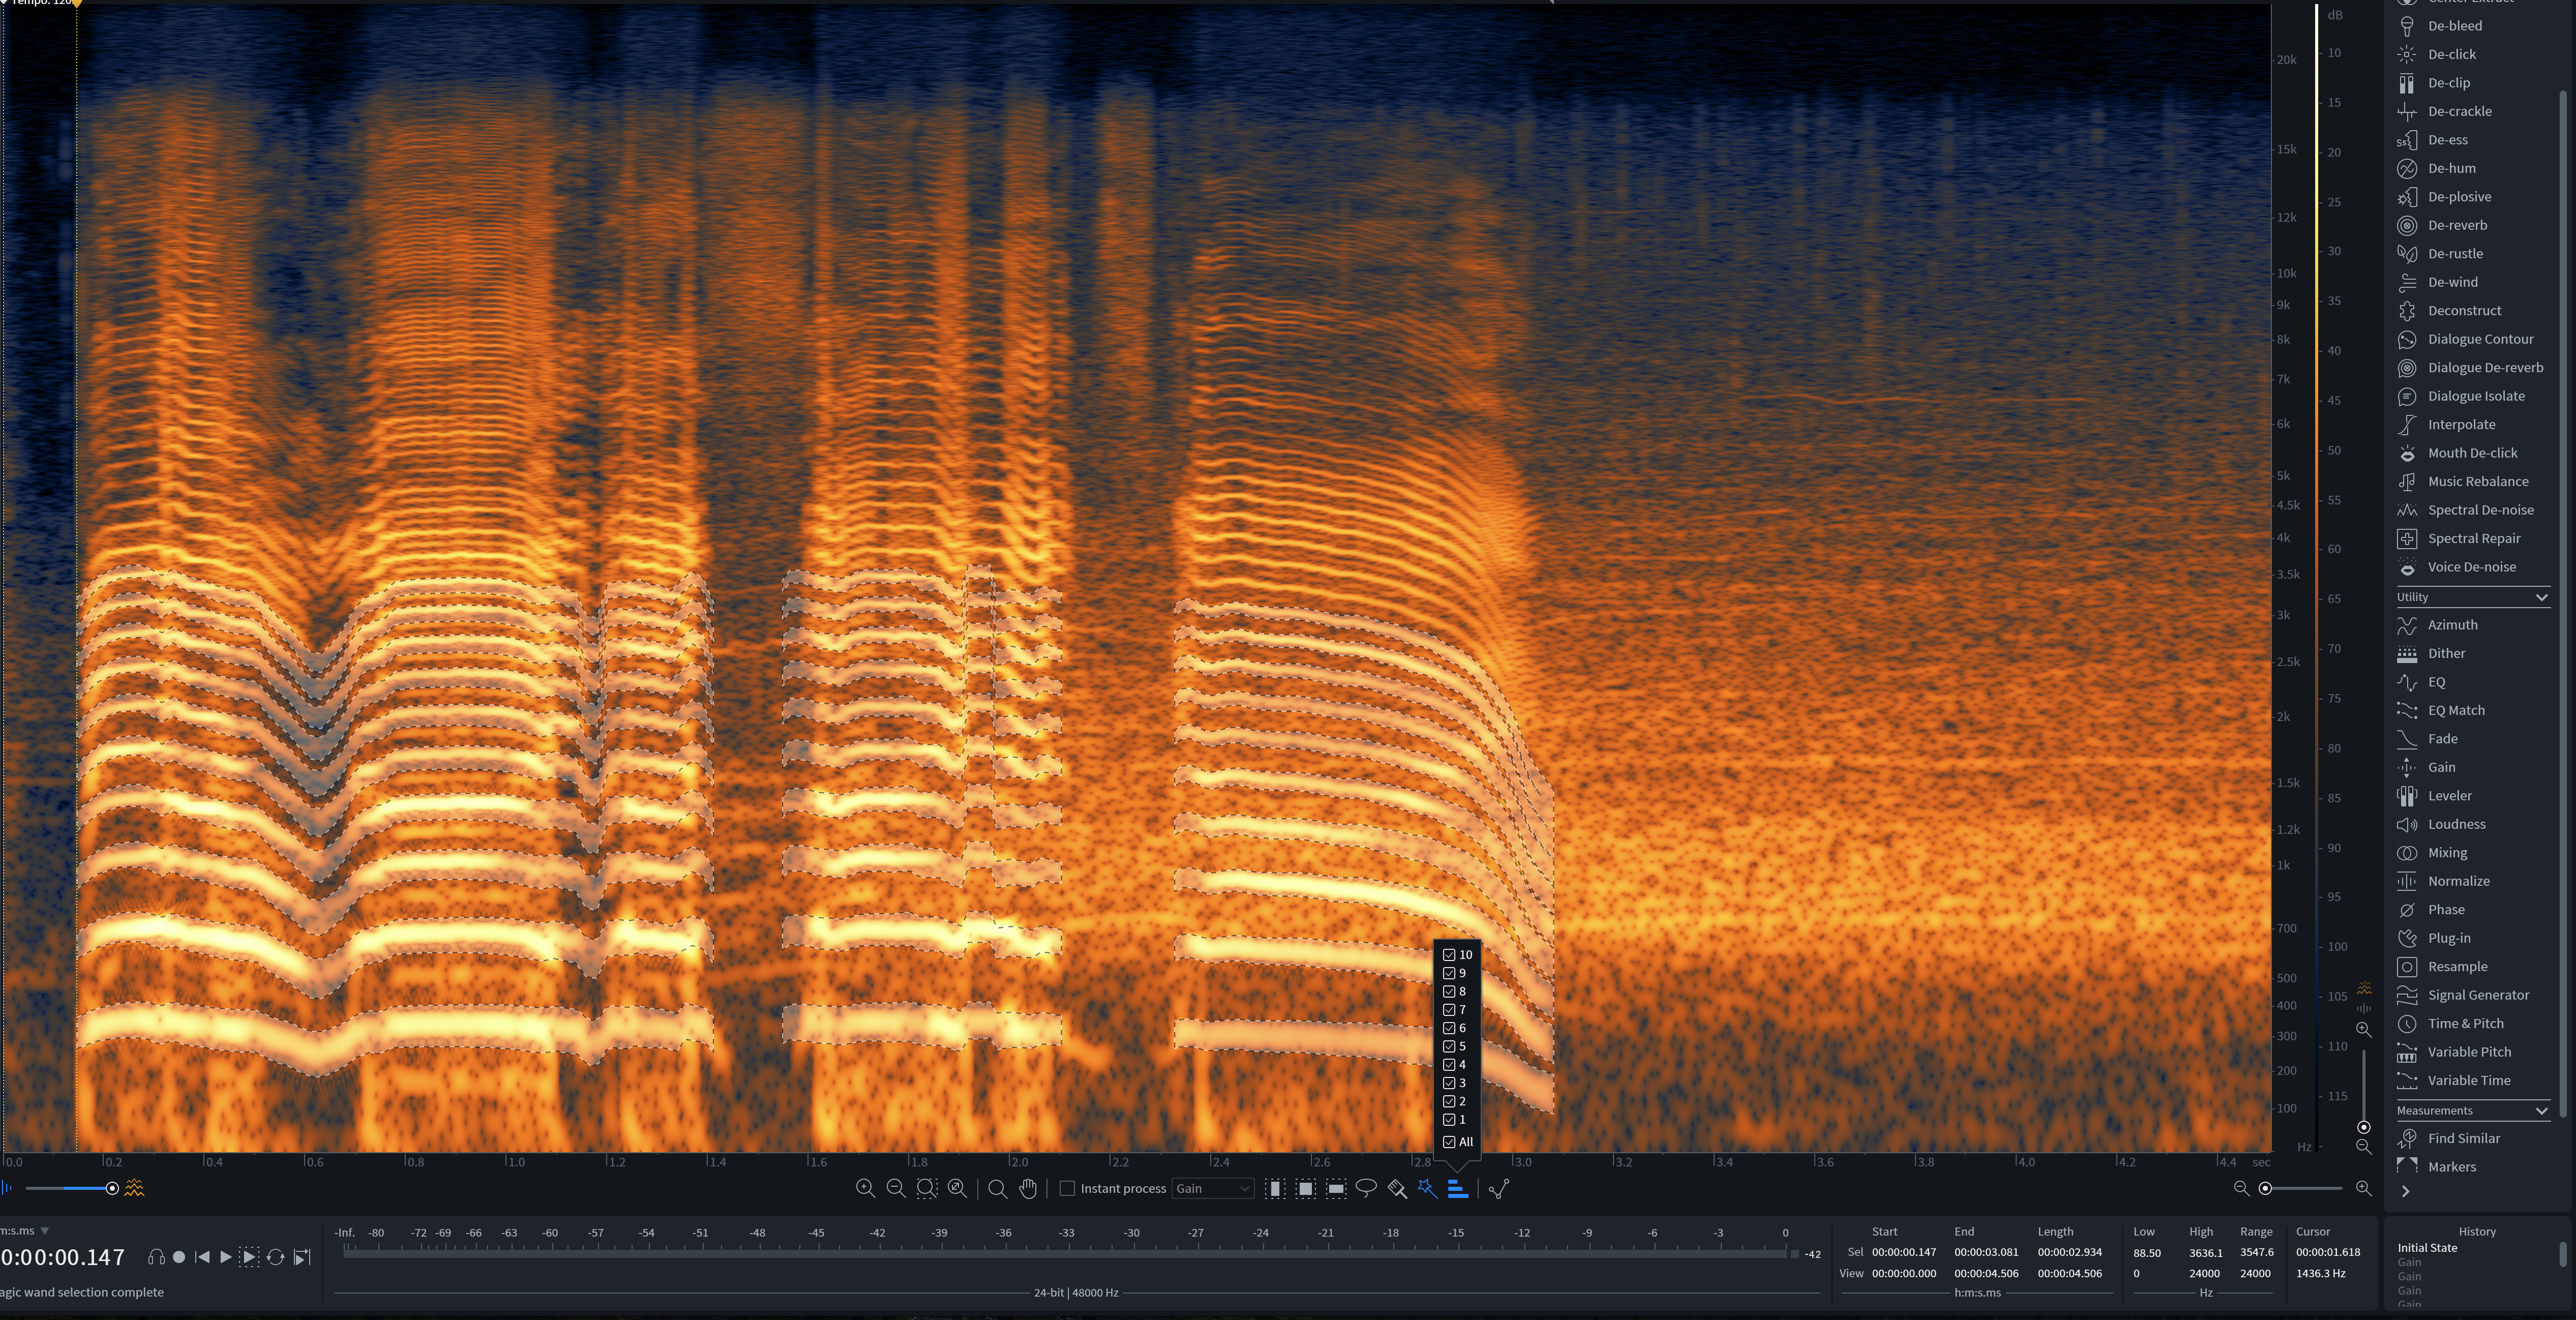Enable the Instant process checkbox
2576x1320 pixels.
pyautogui.click(x=1067, y=1188)
